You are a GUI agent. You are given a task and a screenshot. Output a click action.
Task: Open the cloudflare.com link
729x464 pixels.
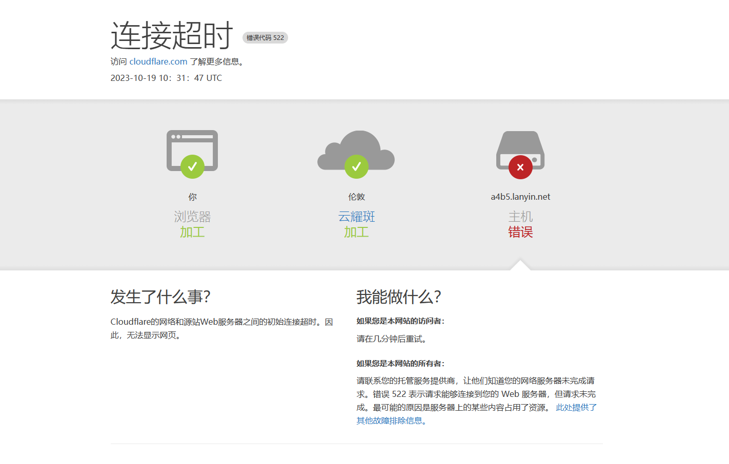tap(158, 61)
